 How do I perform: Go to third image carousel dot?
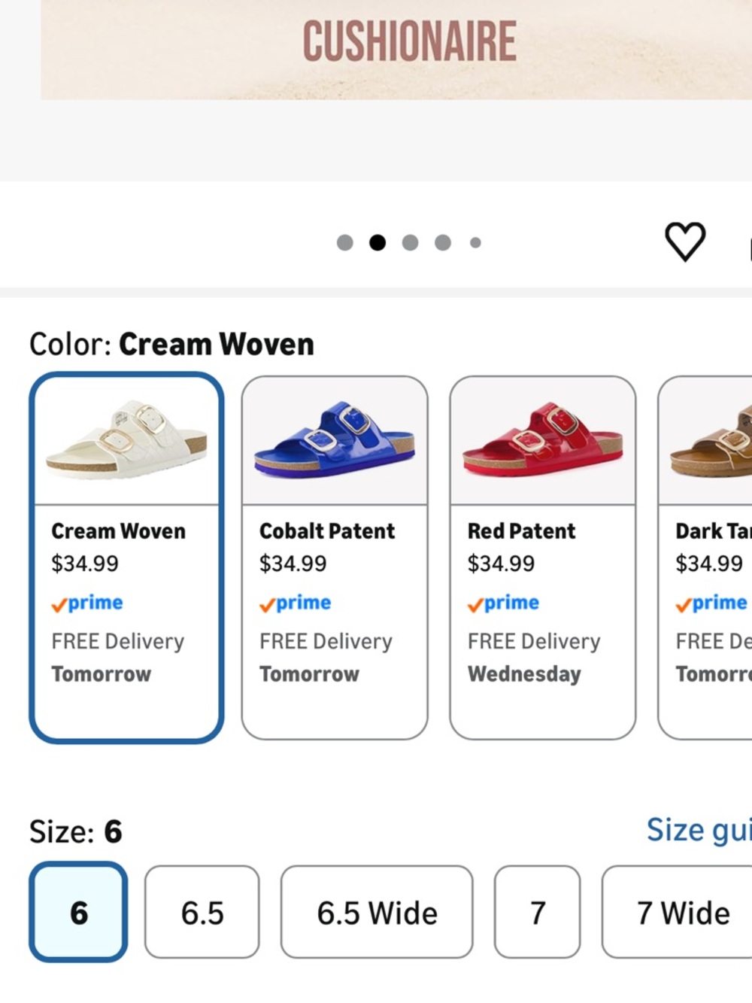click(410, 242)
